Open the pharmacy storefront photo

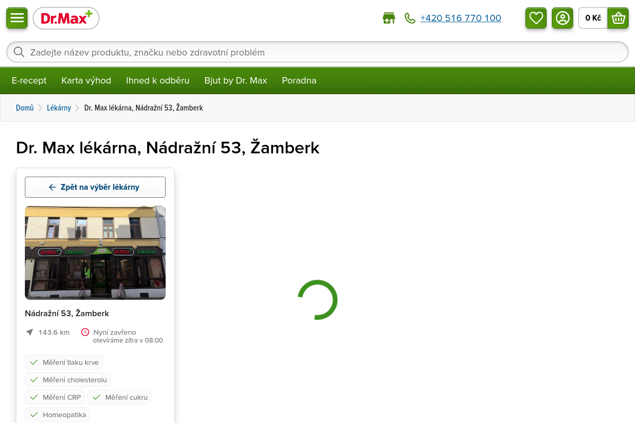[95, 253]
